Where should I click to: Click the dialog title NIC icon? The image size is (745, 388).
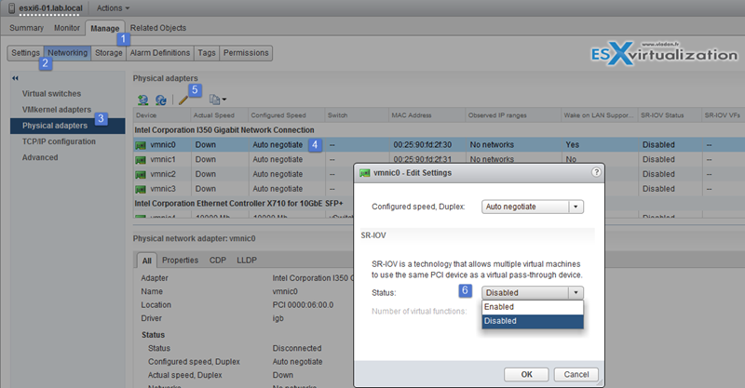[365, 173]
